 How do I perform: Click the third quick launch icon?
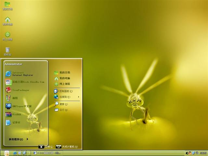click(x=24, y=153)
